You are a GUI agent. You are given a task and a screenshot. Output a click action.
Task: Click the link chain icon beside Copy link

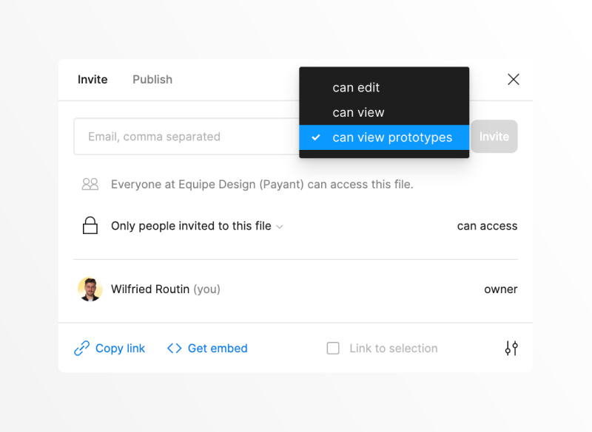(81, 349)
